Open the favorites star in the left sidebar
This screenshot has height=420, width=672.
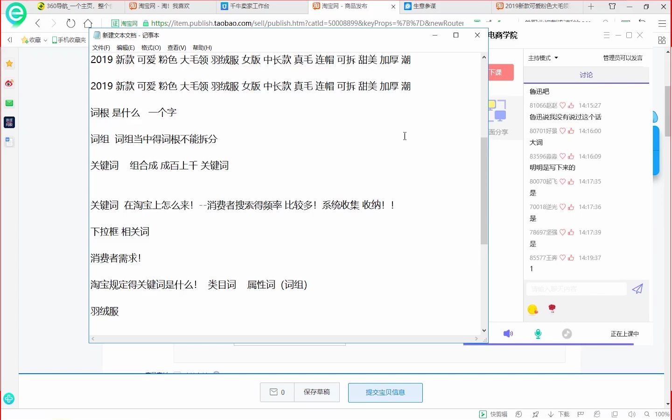pos(9,63)
